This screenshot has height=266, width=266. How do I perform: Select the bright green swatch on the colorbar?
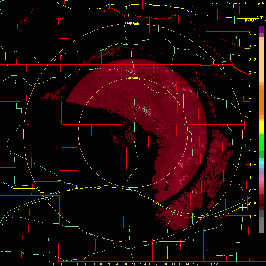point(261,142)
